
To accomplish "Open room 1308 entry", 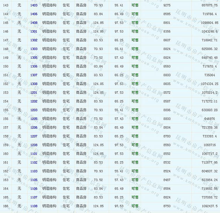I will [34, 84].
